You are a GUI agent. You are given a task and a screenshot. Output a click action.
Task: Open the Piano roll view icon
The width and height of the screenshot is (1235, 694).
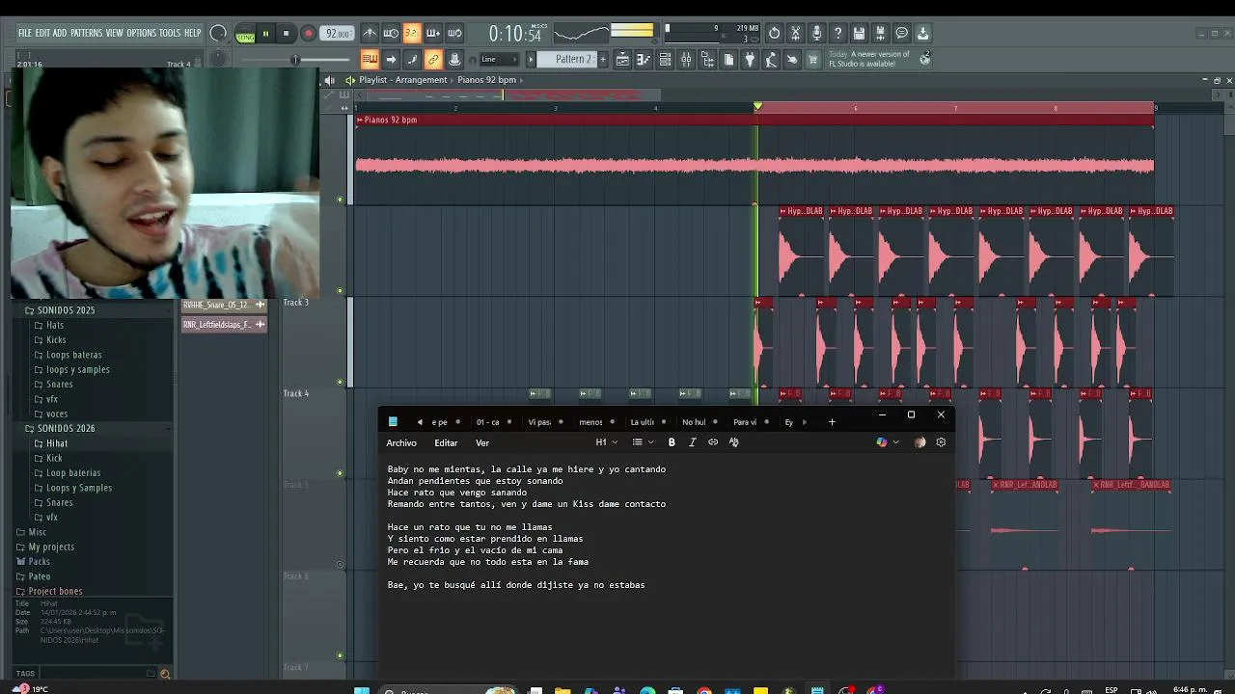[x=644, y=60]
